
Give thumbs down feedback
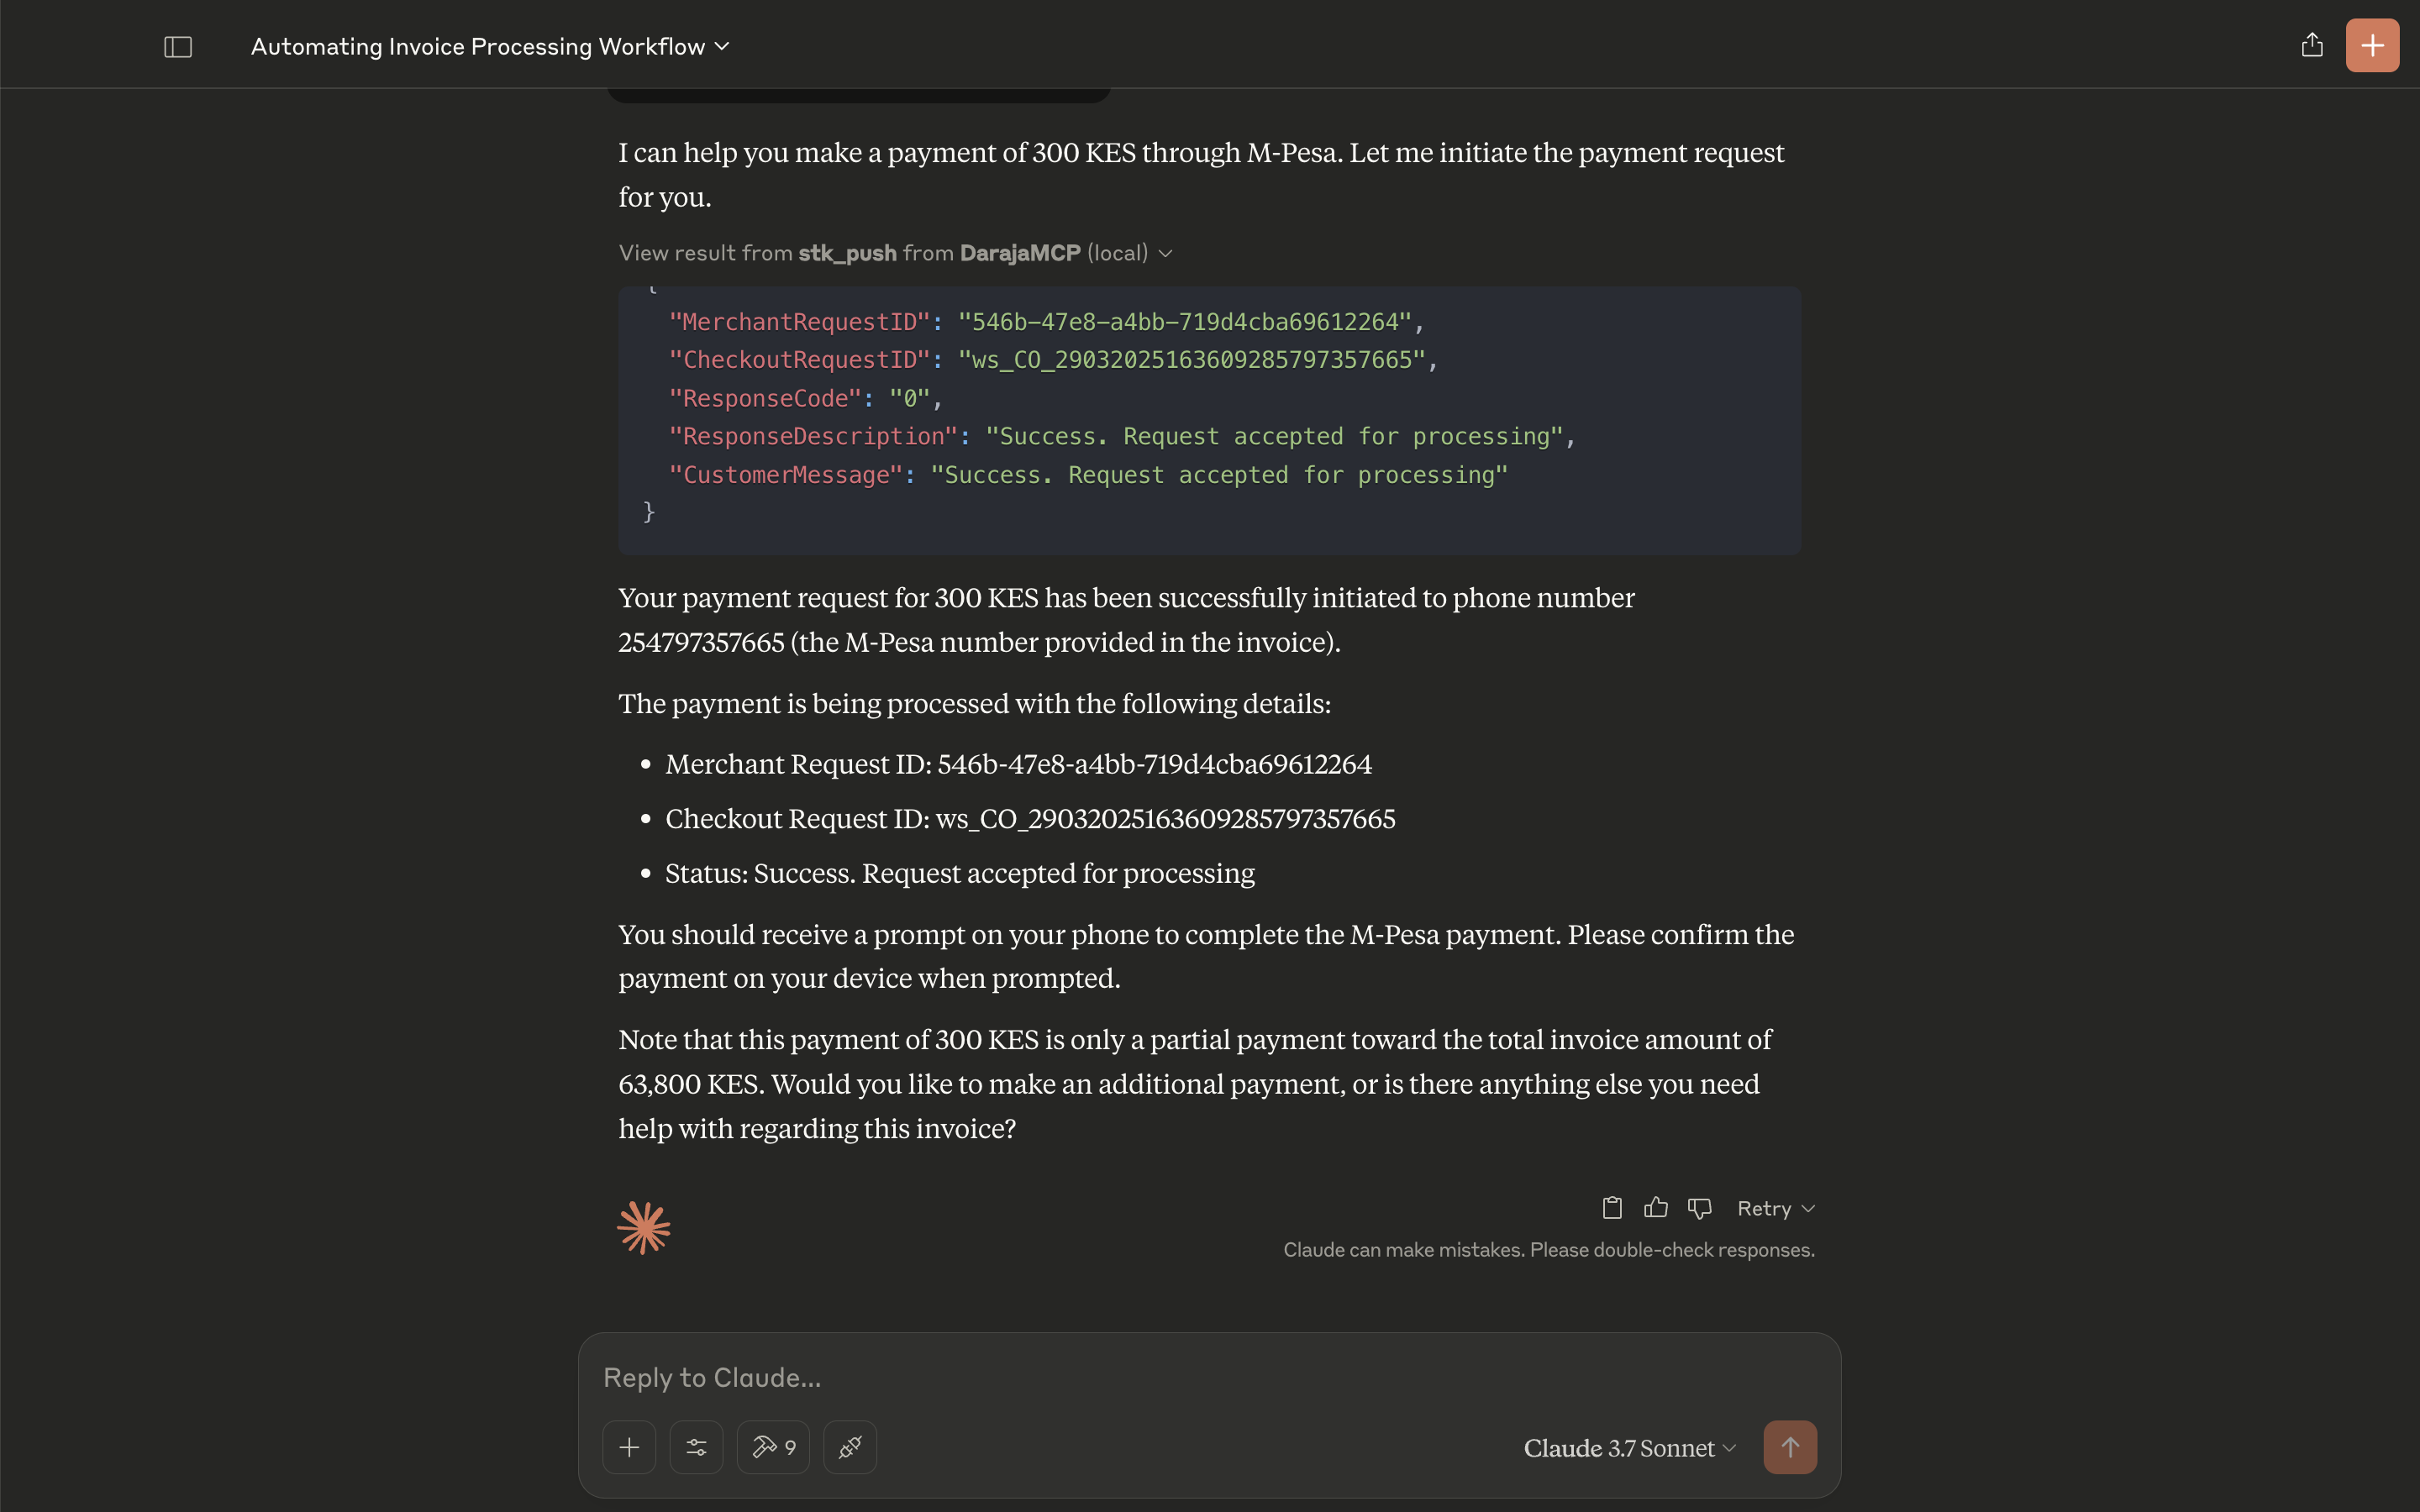tap(1700, 1208)
